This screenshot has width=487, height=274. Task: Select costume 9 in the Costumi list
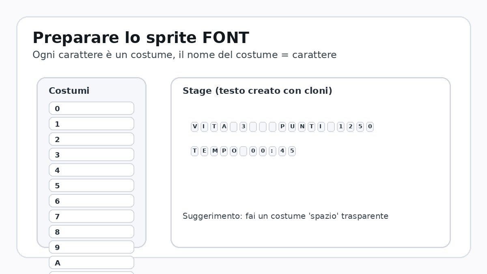[91, 247]
